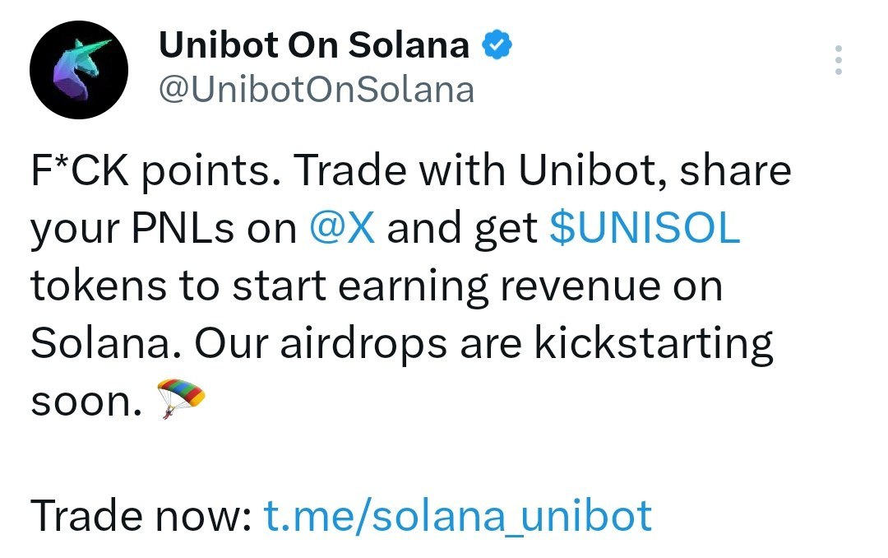The width and height of the screenshot is (888, 558).
Task: Click the "Trade now:" label text
Action: click(x=140, y=516)
